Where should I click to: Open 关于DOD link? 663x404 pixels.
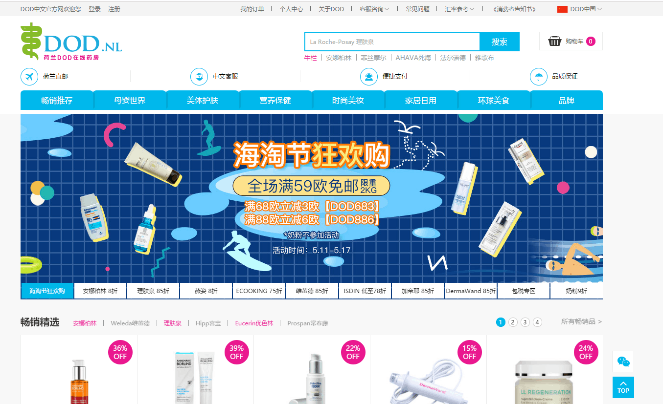[331, 9]
